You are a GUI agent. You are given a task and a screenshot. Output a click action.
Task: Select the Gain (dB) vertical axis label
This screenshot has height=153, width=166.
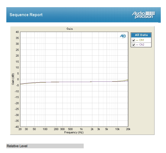[x=13, y=79]
